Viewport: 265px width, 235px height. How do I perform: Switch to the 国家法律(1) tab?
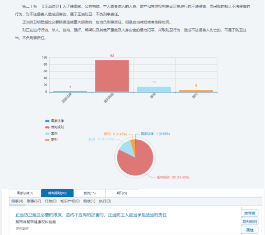(25, 193)
